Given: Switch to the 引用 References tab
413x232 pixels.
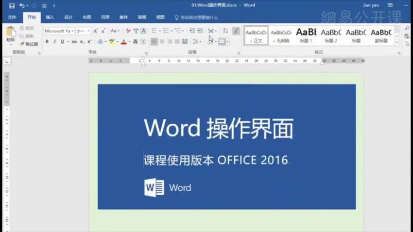Looking at the screenshot, I should [105, 17].
